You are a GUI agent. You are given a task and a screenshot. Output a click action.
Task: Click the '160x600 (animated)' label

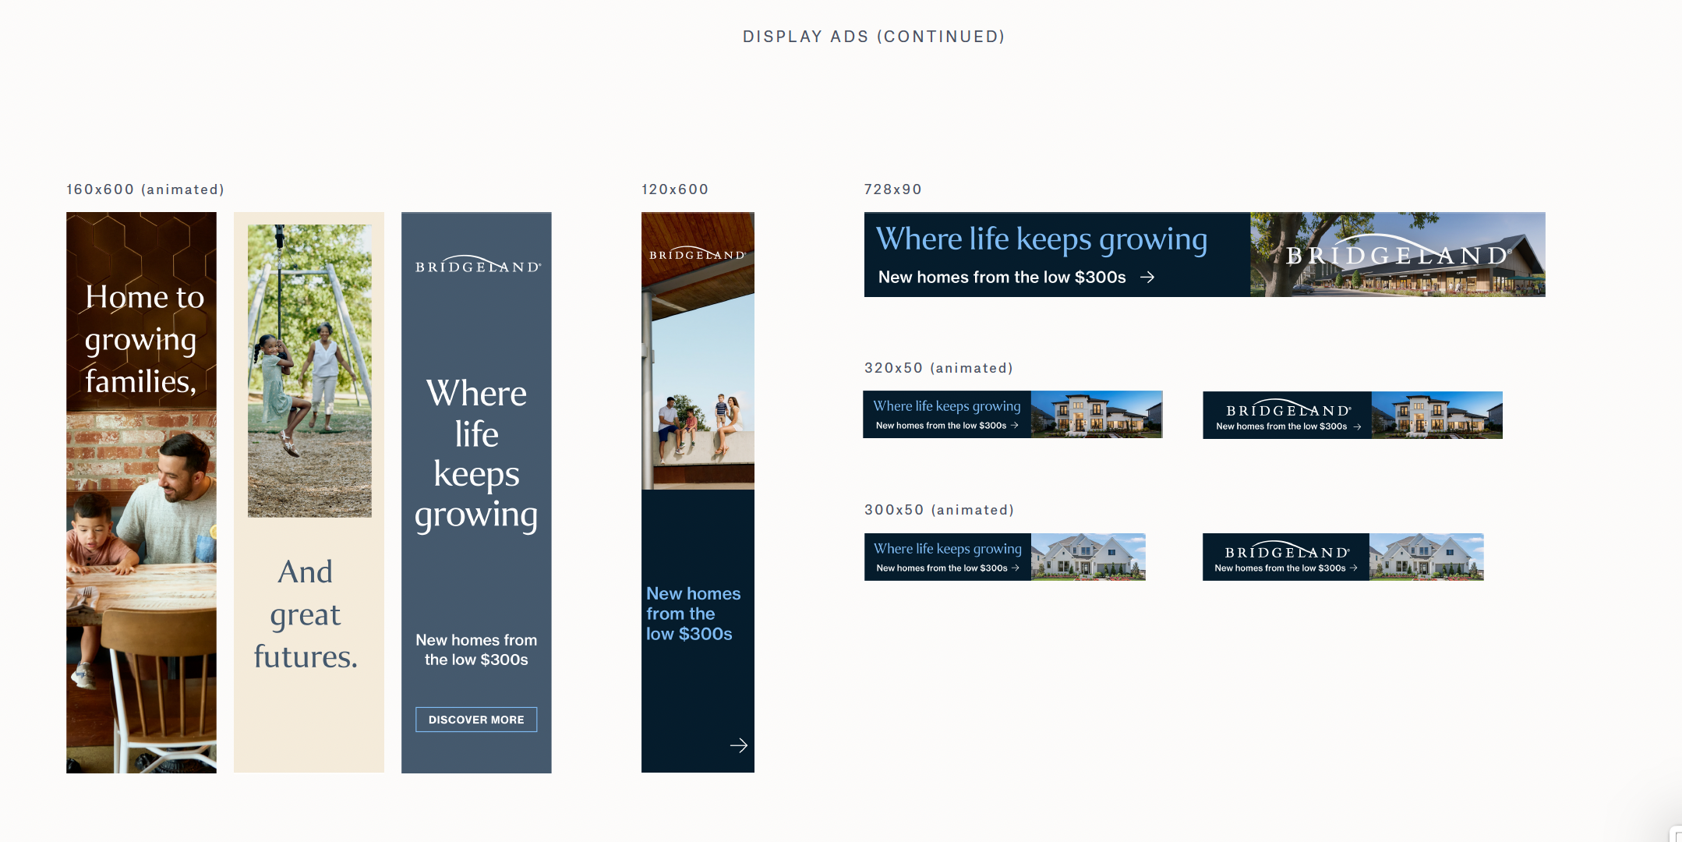pos(145,189)
